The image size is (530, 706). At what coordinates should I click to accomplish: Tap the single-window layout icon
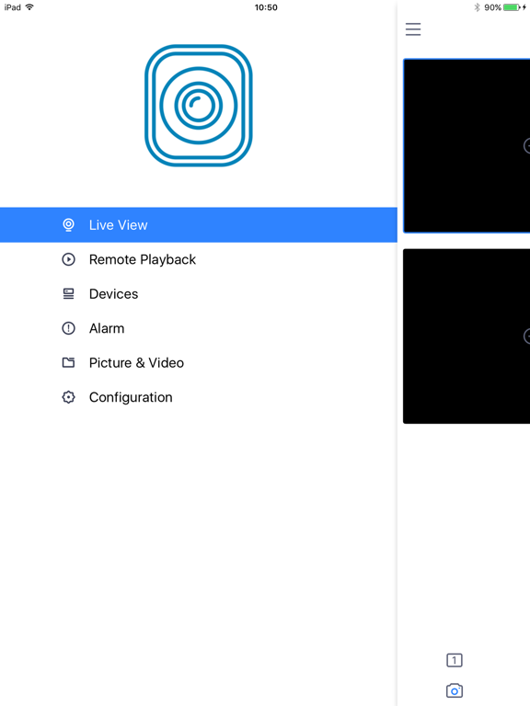(455, 660)
